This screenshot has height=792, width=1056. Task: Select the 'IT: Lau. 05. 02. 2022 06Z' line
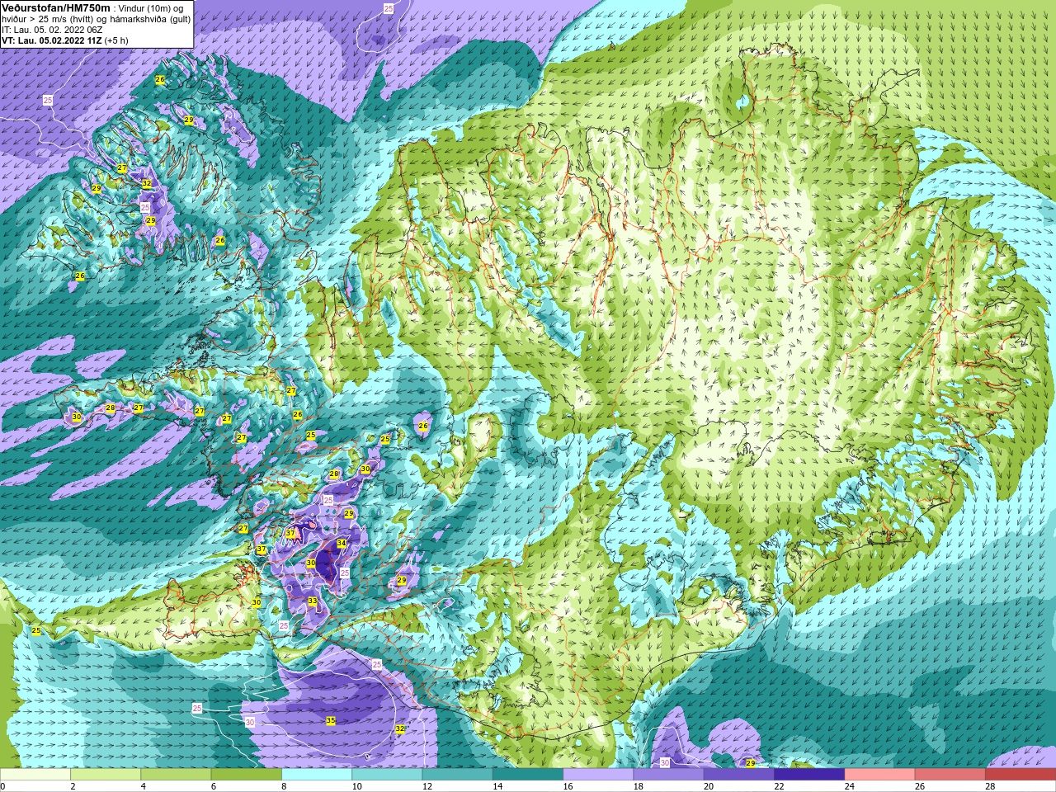point(52,30)
